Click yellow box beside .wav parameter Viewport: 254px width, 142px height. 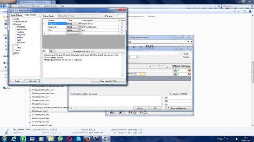143,74
